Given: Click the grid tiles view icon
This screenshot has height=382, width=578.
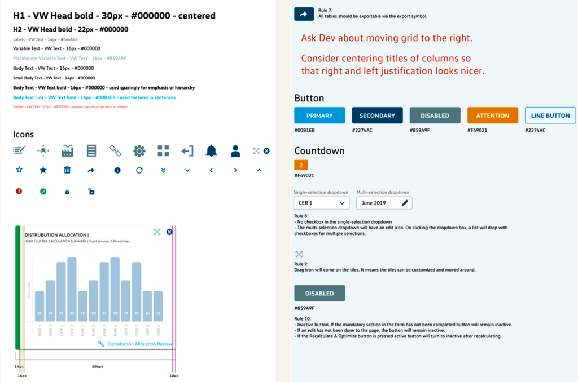Looking at the screenshot, I should (x=164, y=150).
